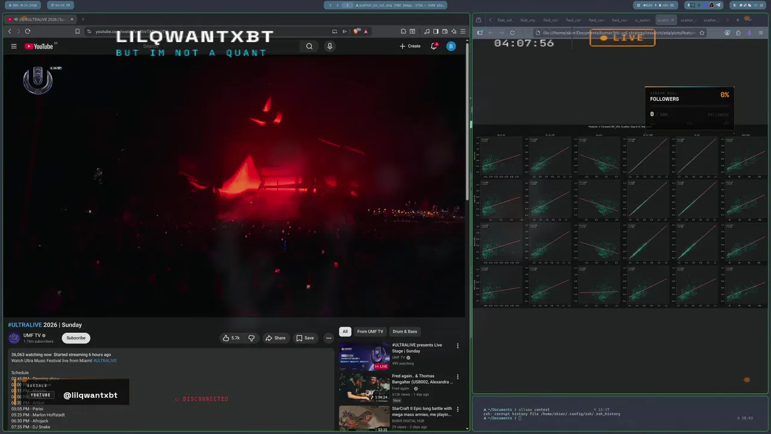The height and width of the screenshot is (434, 771).
Task: Bookmark the file page with the star icon
Action: click(x=702, y=33)
